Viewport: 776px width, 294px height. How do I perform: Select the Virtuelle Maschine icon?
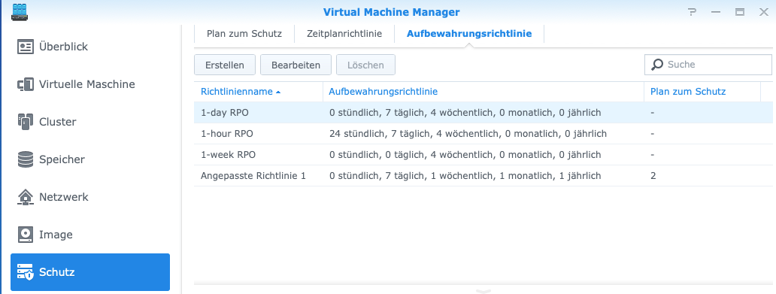tap(26, 84)
